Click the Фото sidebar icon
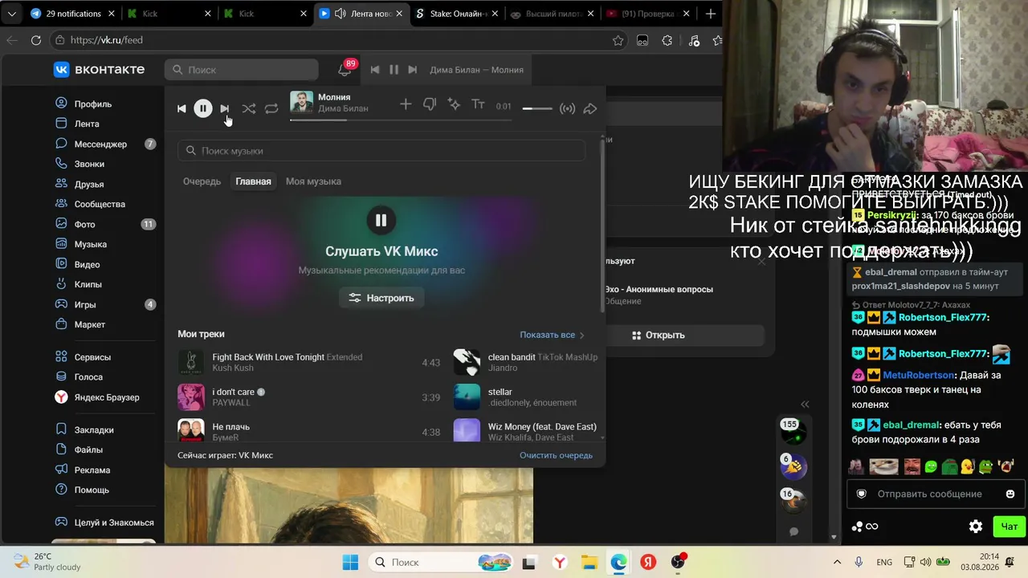1028x578 pixels. [x=61, y=224]
